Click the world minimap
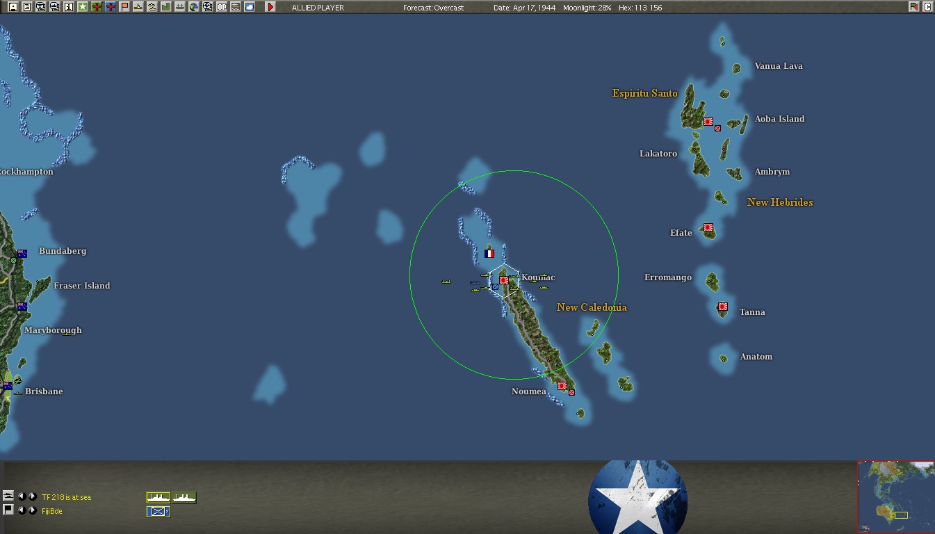 click(x=896, y=497)
